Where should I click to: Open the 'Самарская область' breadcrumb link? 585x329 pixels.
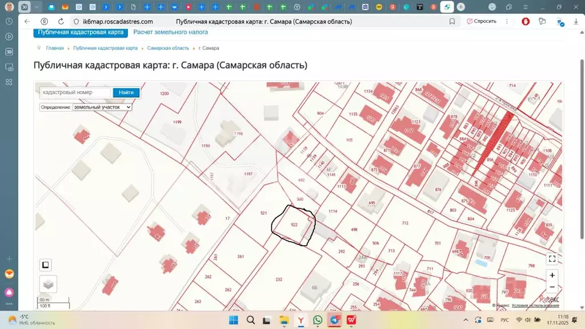coord(169,48)
